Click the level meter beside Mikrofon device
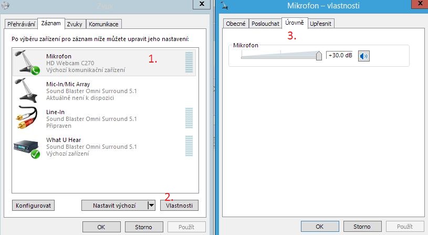This screenshot has height=235, width=428. [189, 63]
